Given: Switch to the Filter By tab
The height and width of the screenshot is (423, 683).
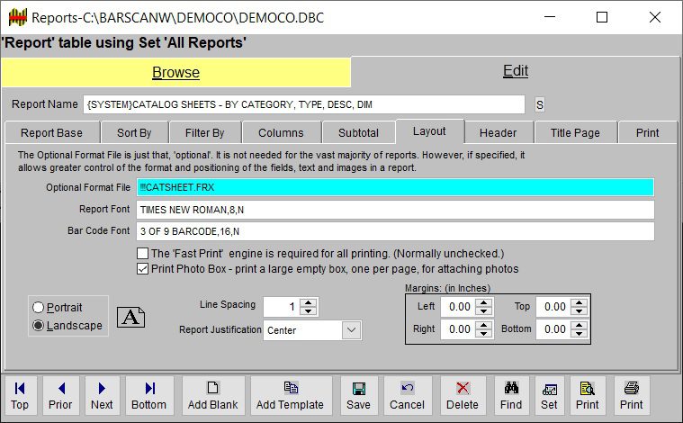Looking at the screenshot, I should [x=204, y=132].
